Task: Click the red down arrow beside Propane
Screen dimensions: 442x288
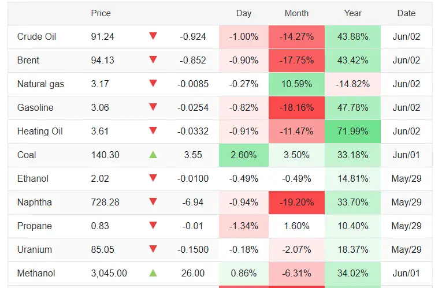Action: point(153,225)
